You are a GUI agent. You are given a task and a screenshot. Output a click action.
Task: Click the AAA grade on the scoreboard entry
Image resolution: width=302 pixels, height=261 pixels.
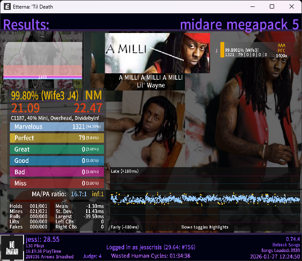point(281,45)
